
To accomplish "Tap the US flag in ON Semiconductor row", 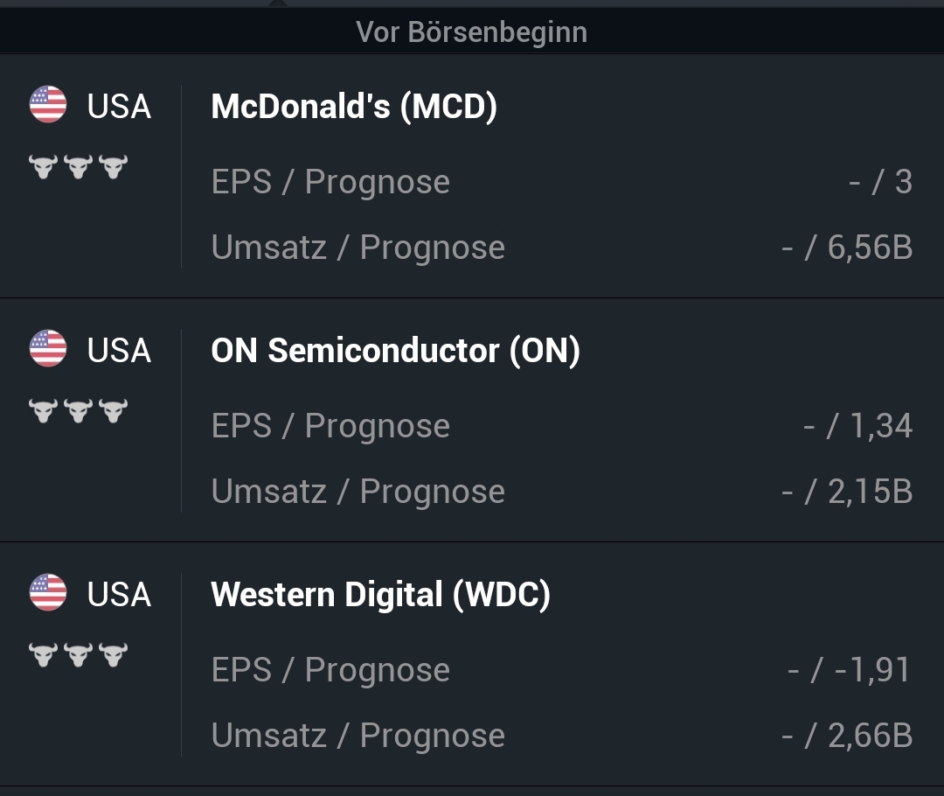I will click(x=48, y=349).
